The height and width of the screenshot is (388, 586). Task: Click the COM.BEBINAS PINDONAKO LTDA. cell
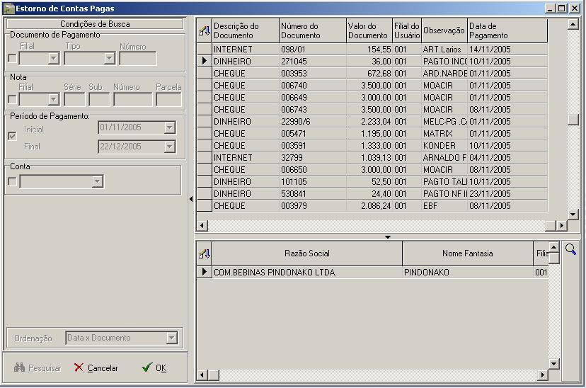307,272
